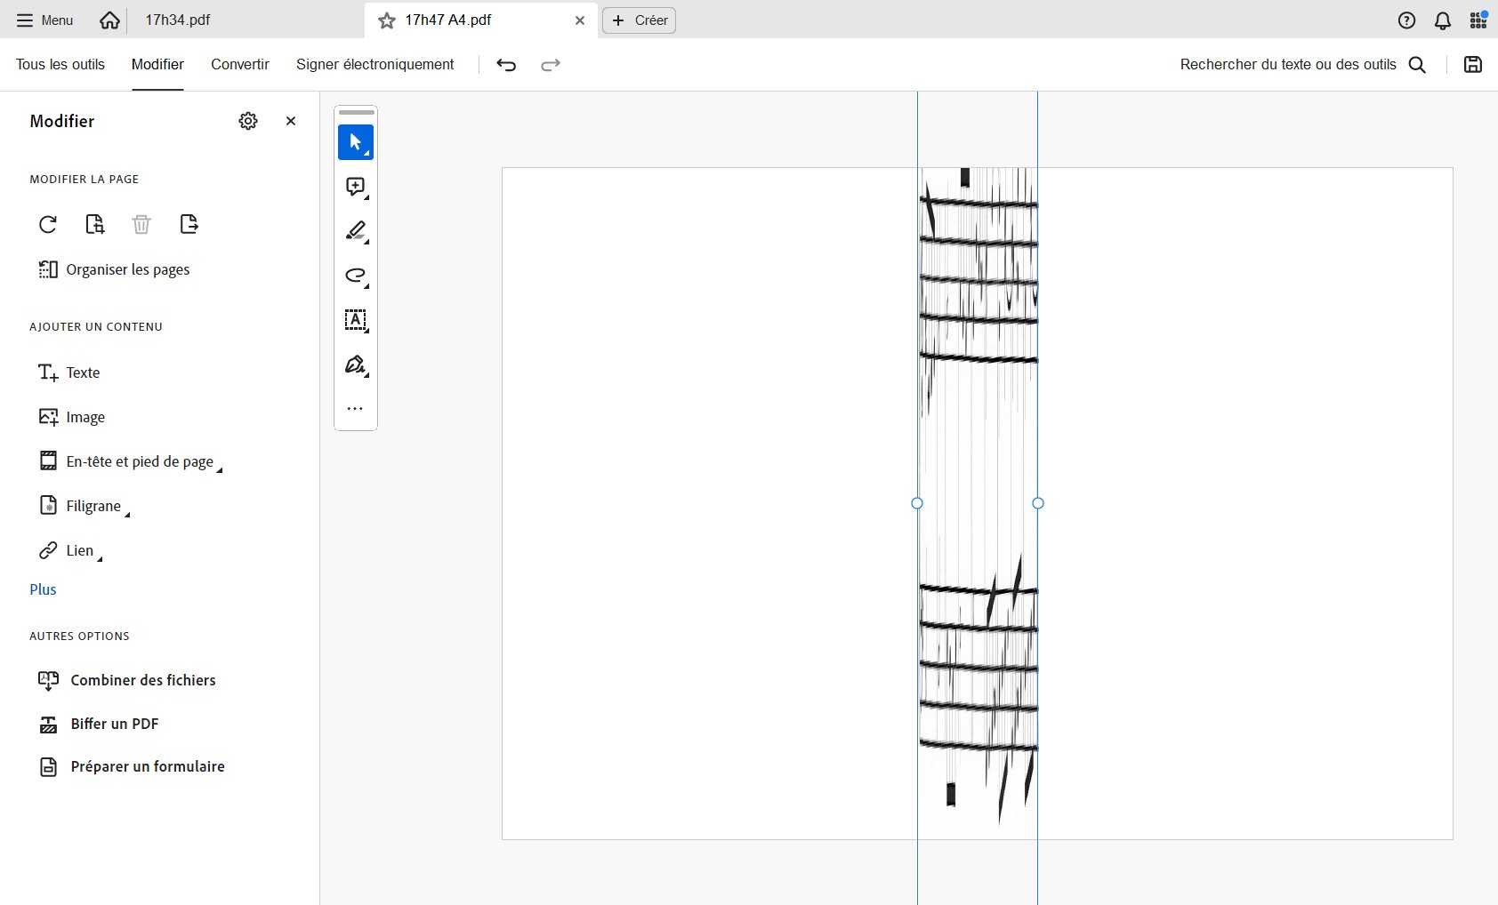Extract the current page
This screenshot has height=905, width=1498.
[x=189, y=224]
